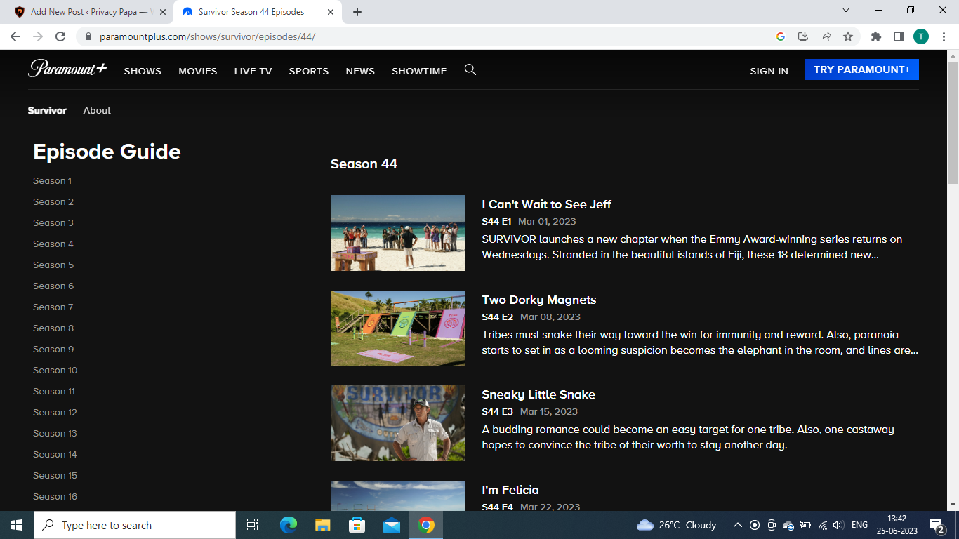Select Season 1 in the Episode Guide

pyautogui.click(x=52, y=180)
